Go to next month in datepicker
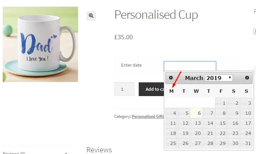 coord(247,78)
